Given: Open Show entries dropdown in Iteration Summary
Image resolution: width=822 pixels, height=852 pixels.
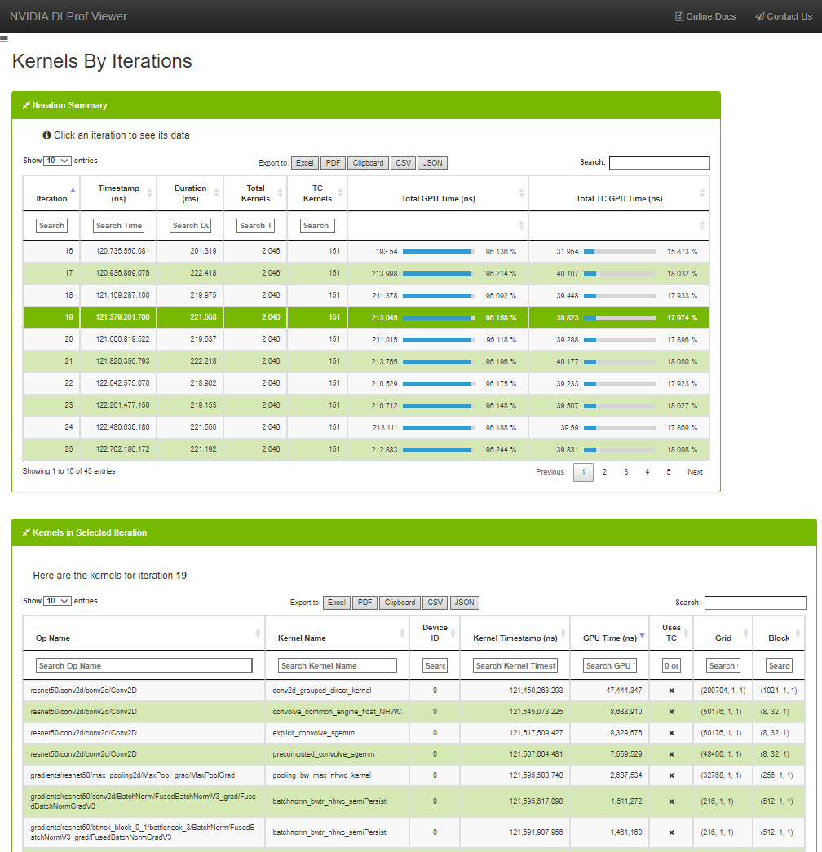Looking at the screenshot, I should coord(57,161).
